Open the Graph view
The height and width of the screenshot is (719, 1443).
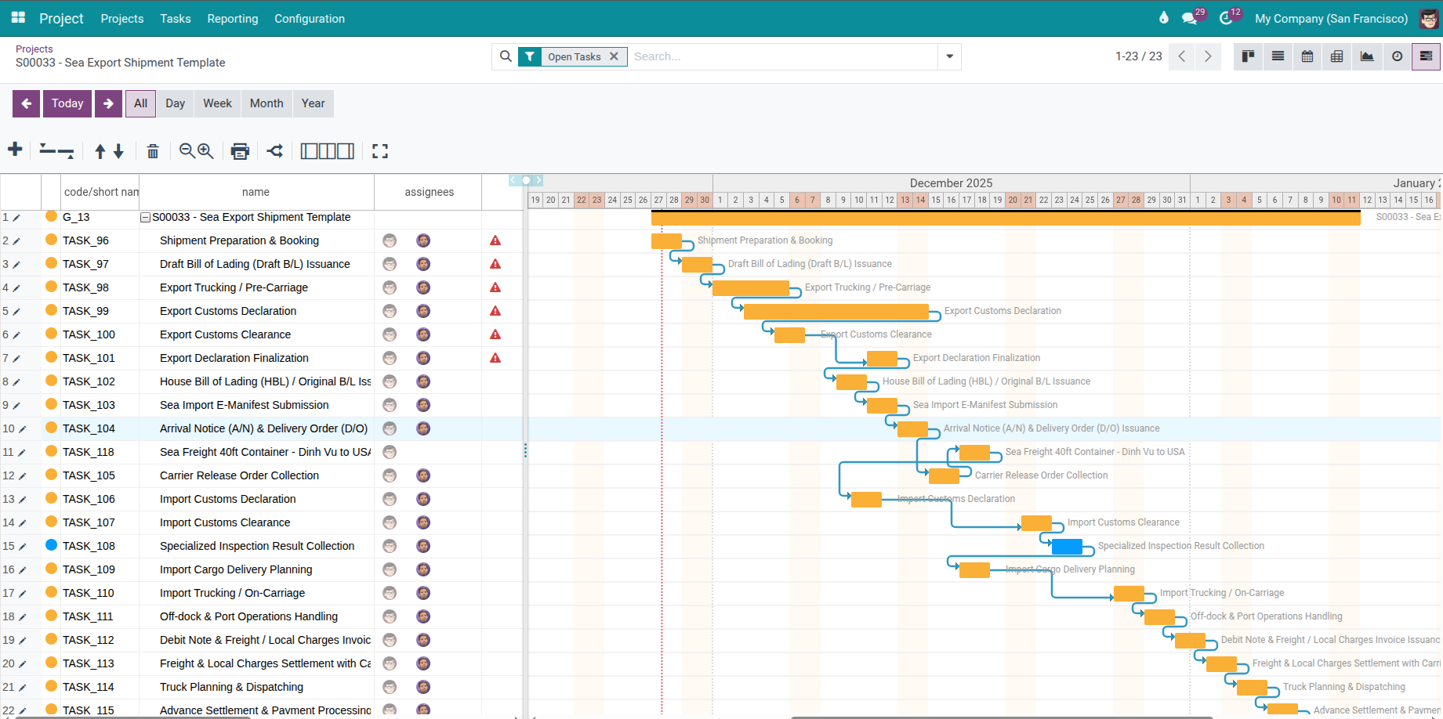coord(1367,56)
